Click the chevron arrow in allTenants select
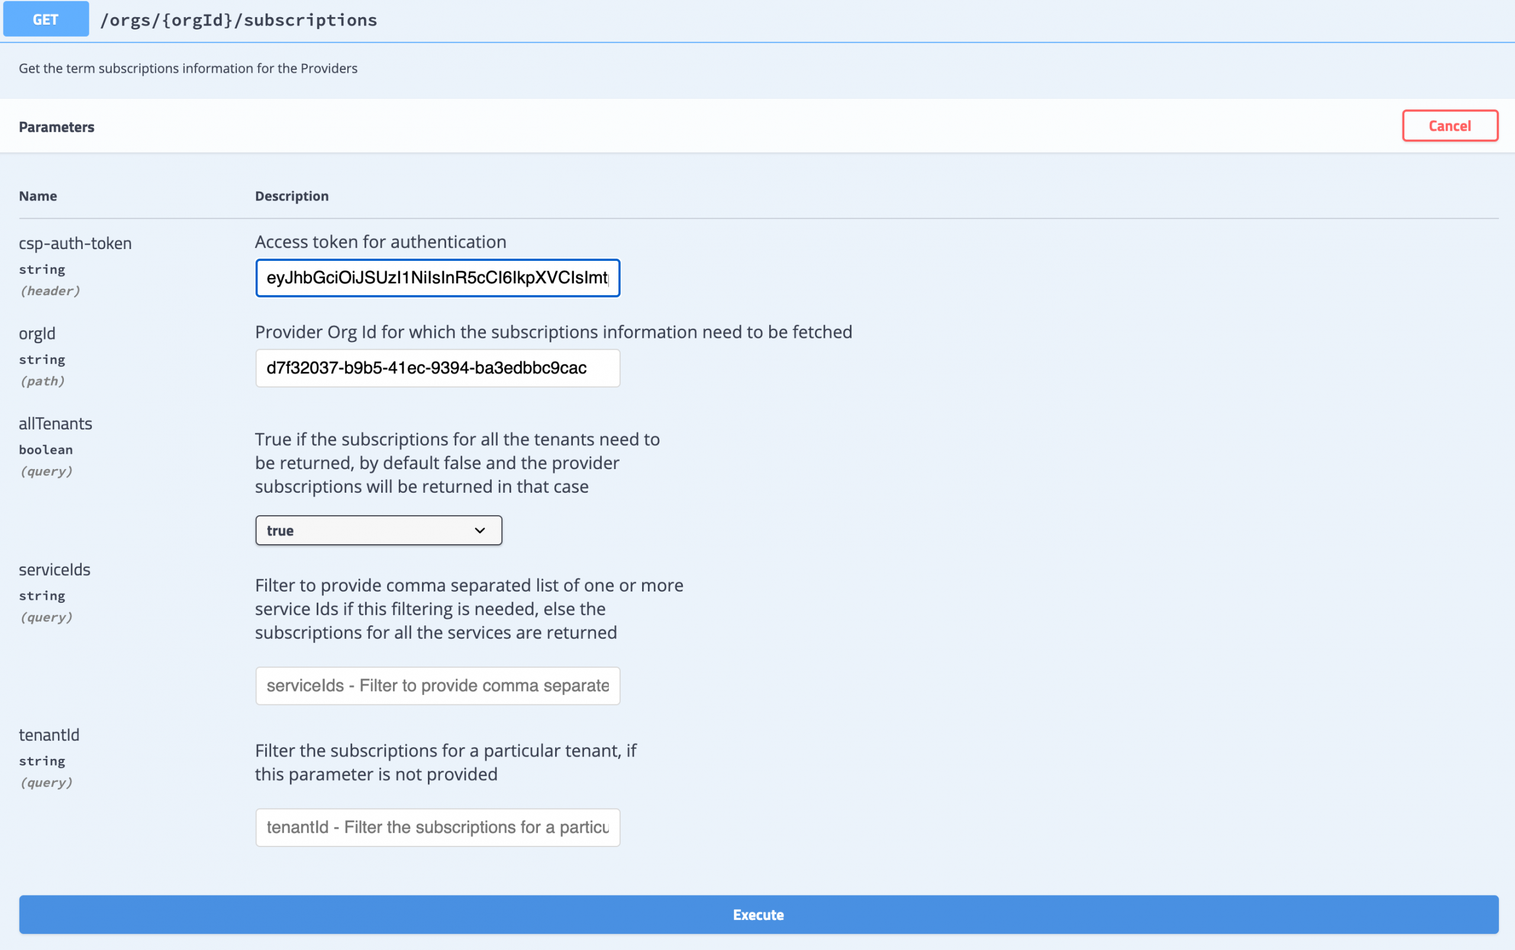Image resolution: width=1515 pixels, height=950 pixels. pyautogui.click(x=479, y=530)
